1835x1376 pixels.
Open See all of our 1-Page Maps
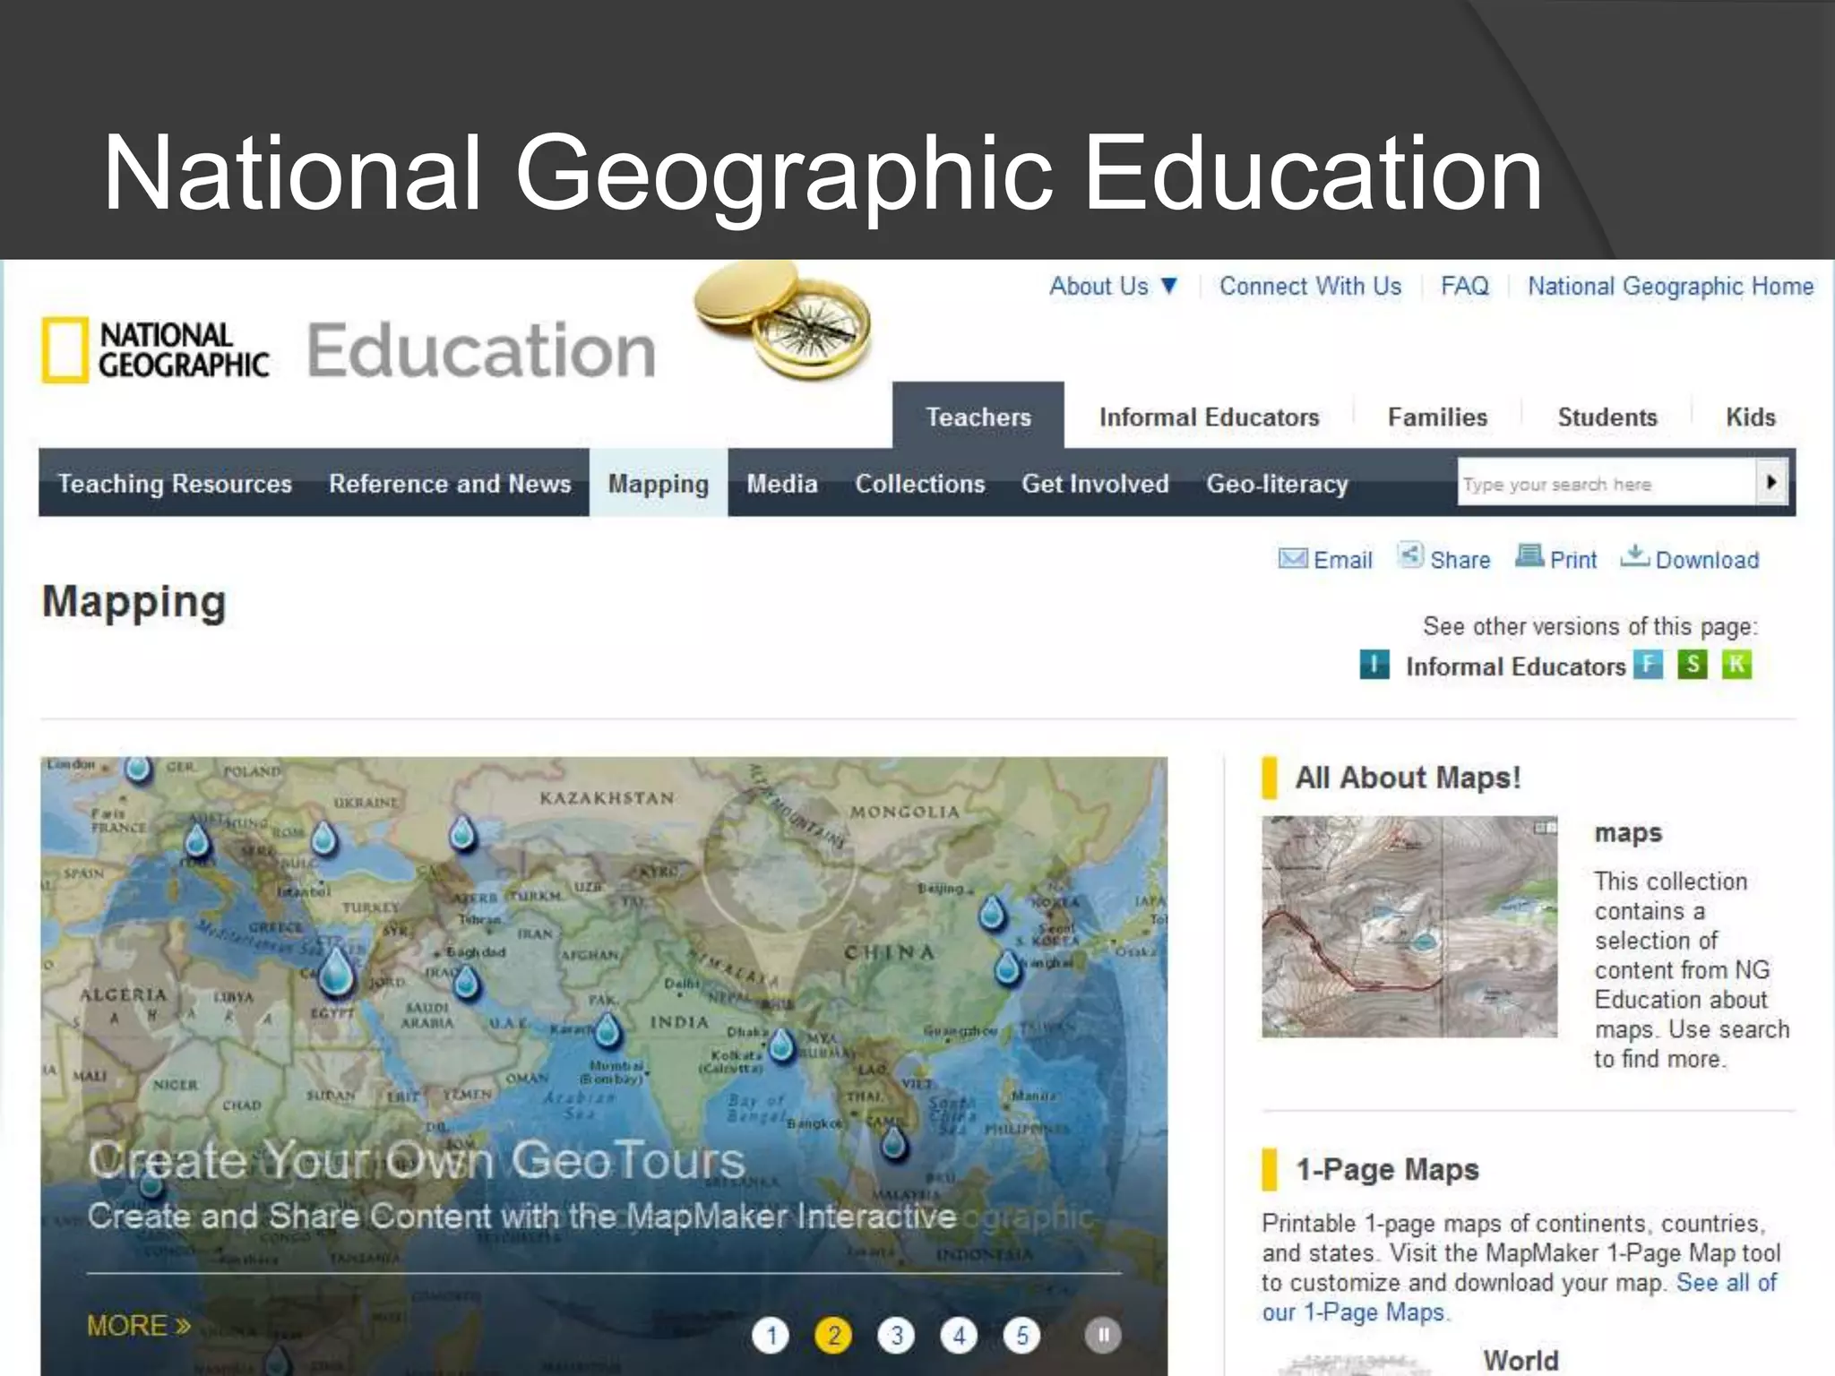pyautogui.click(x=1520, y=1297)
